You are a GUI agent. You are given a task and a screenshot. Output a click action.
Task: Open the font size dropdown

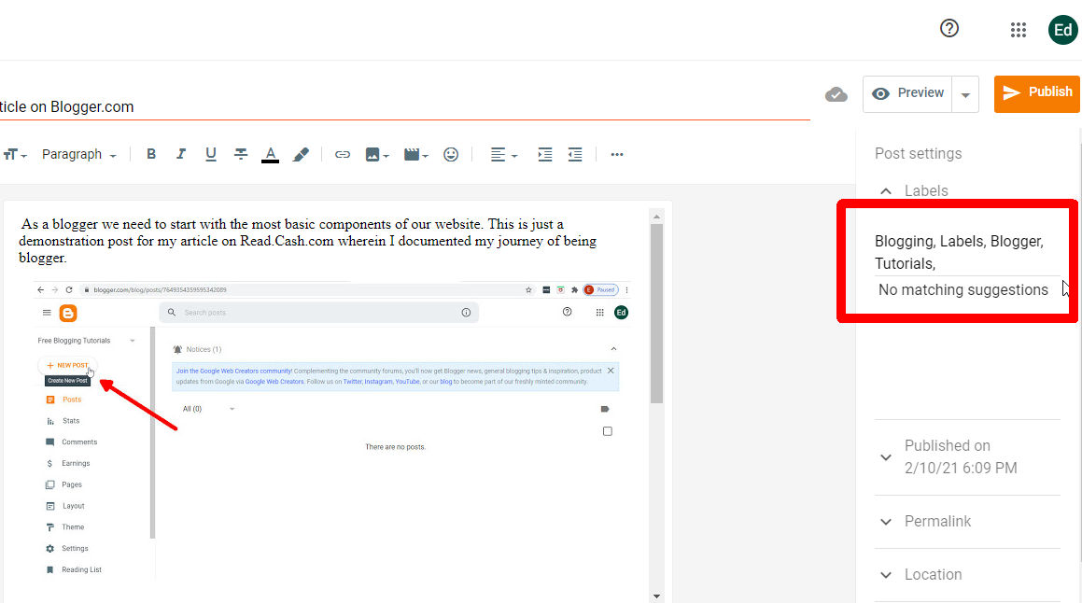point(15,155)
